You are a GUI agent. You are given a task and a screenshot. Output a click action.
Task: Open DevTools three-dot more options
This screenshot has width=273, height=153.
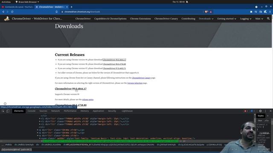pos(265,111)
